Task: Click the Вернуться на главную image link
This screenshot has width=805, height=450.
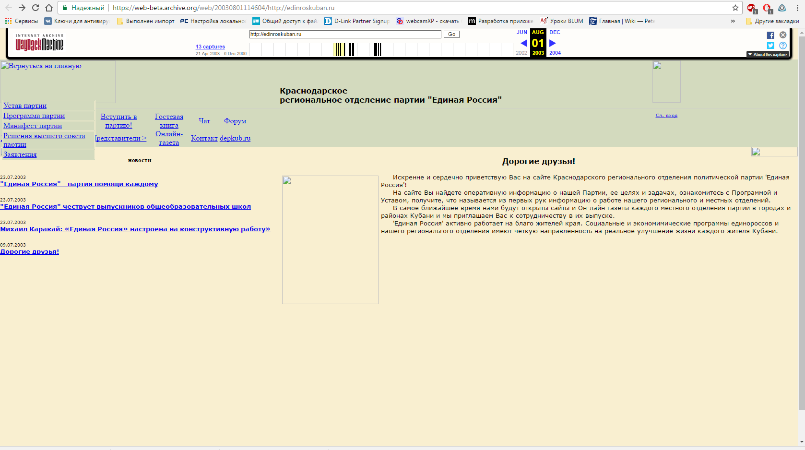Action: [x=58, y=82]
